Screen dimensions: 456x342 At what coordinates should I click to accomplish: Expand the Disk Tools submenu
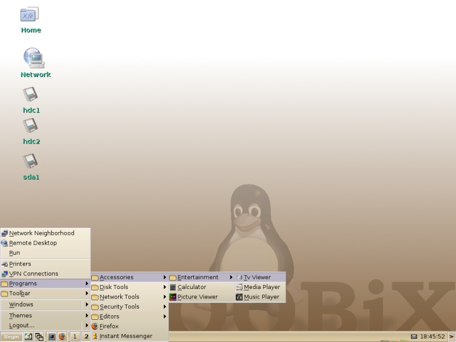(114, 287)
